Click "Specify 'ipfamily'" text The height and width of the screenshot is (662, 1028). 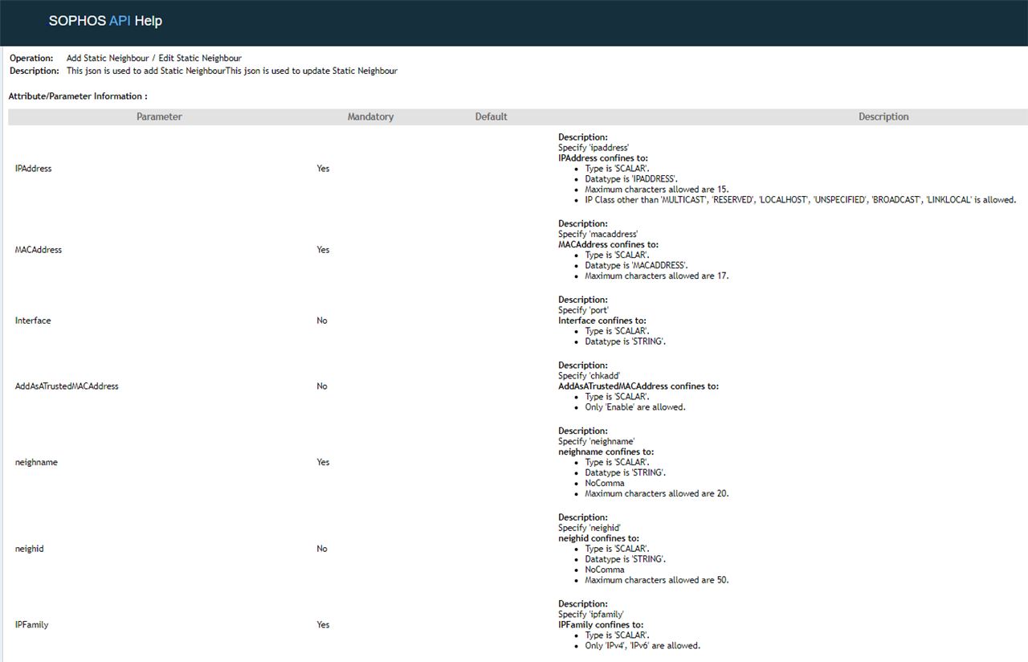point(591,615)
